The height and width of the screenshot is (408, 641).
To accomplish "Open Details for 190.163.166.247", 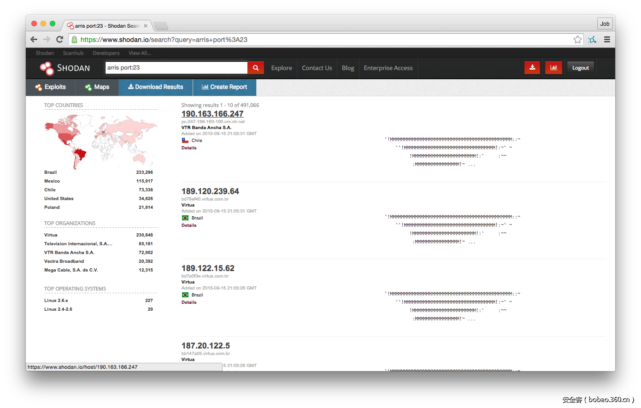I will (x=189, y=148).
